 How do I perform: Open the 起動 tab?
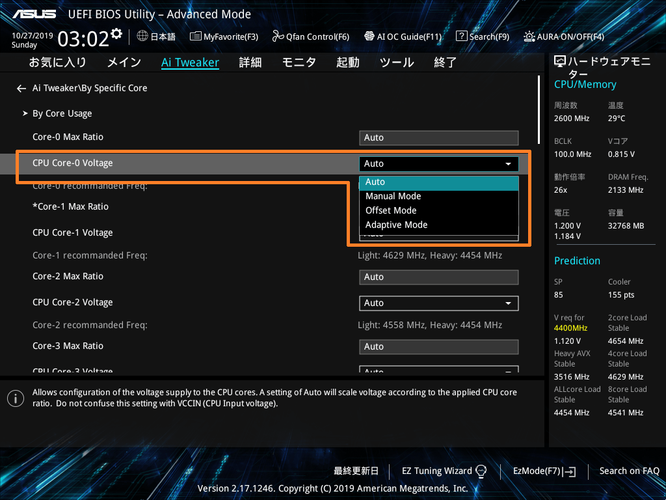[348, 62]
